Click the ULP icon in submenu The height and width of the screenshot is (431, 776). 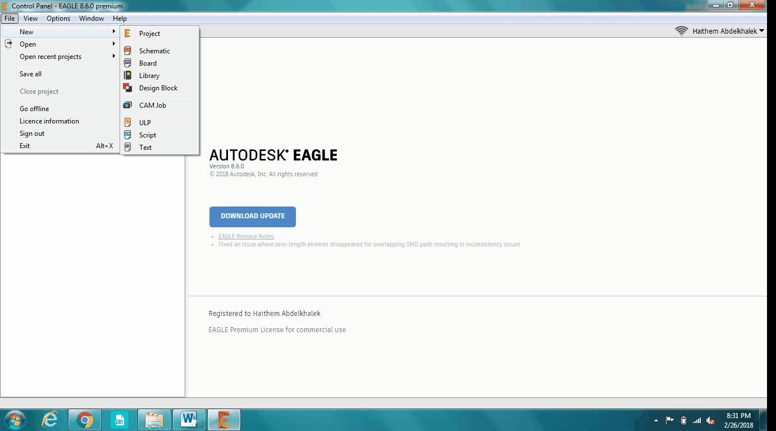click(127, 123)
